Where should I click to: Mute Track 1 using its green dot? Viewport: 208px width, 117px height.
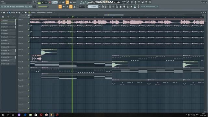coord(29,23)
